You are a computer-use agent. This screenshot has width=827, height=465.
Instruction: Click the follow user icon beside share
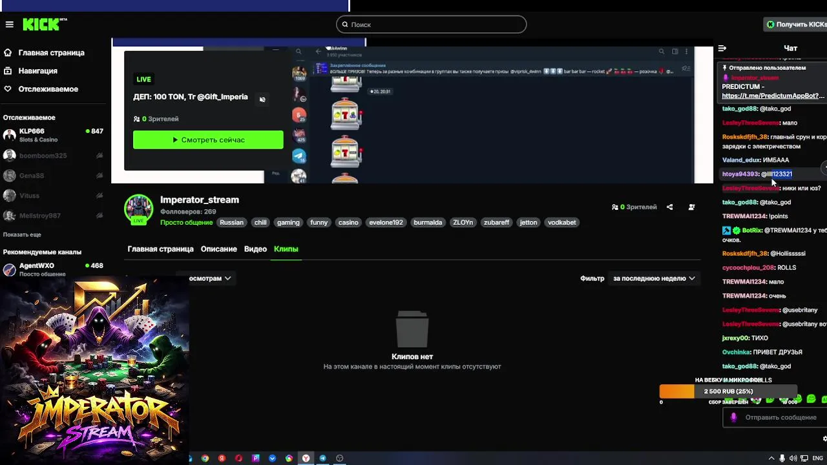click(x=691, y=207)
